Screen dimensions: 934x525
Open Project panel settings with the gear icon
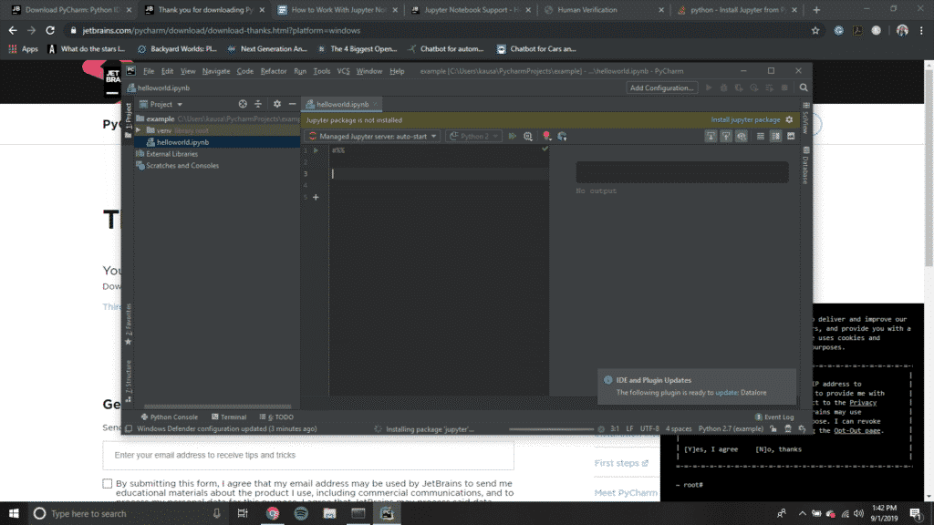click(277, 104)
